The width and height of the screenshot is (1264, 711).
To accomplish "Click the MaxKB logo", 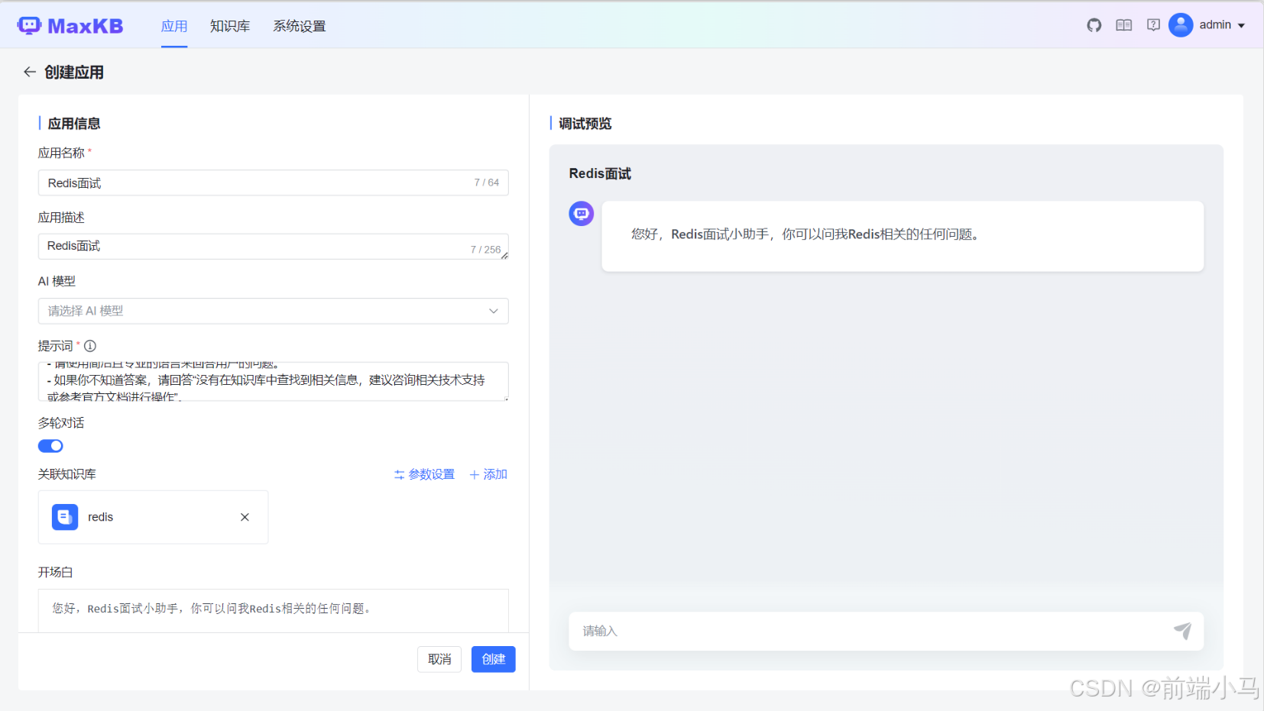I will [70, 26].
